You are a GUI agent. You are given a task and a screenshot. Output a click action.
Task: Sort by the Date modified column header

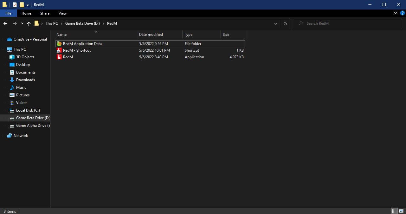160,35
